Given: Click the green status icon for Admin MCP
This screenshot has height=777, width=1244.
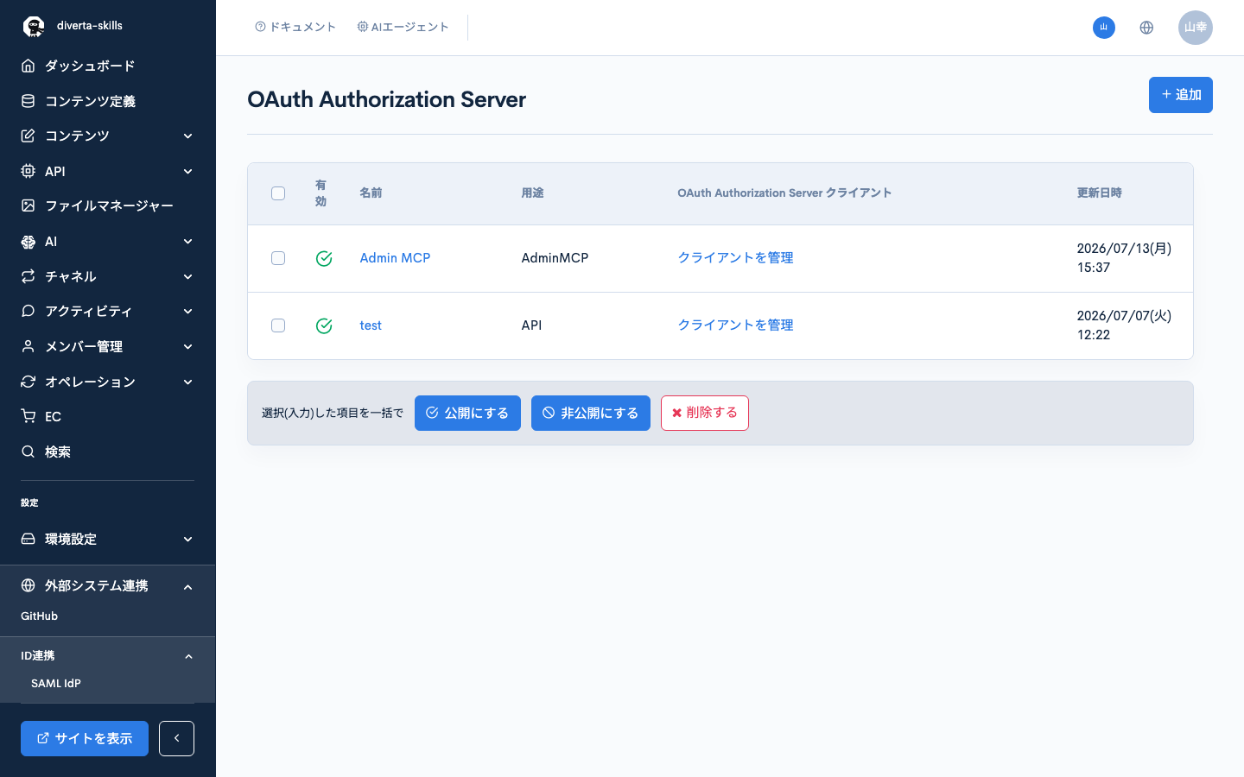Looking at the screenshot, I should point(324,258).
